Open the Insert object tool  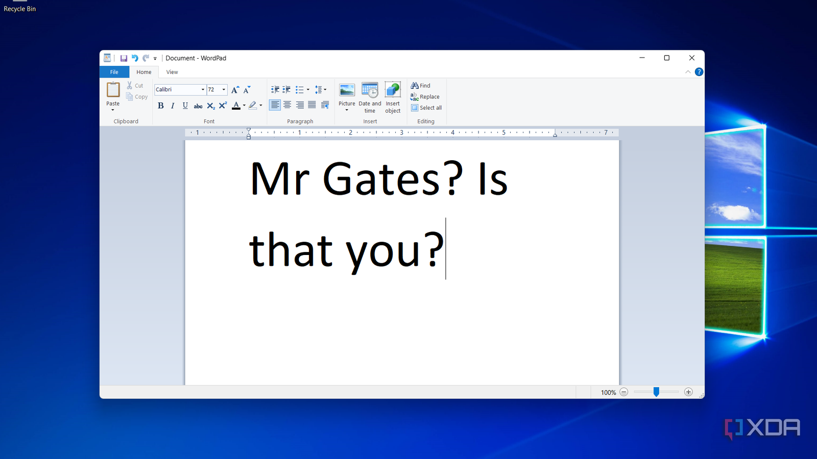392,97
